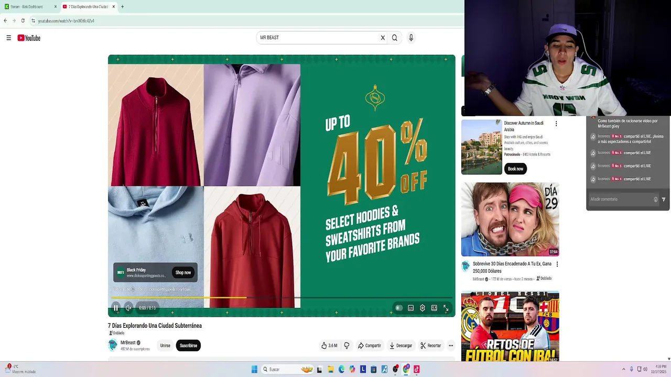The image size is (671, 377).
Task: Dislike the video
Action: tap(347, 346)
